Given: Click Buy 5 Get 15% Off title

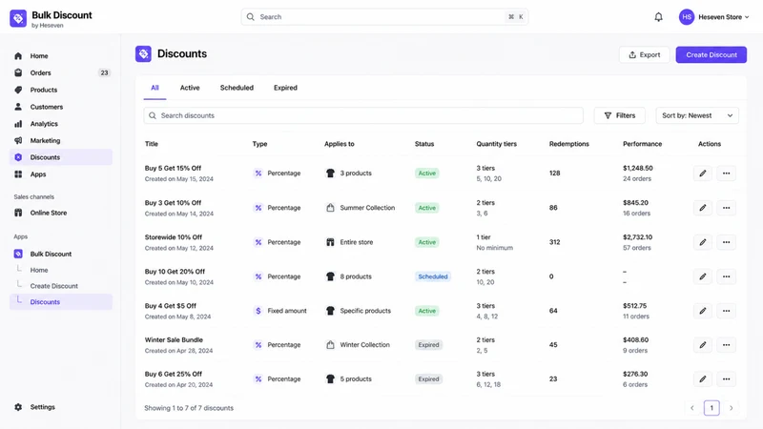Looking at the screenshot, I should [x=173, y=169].
